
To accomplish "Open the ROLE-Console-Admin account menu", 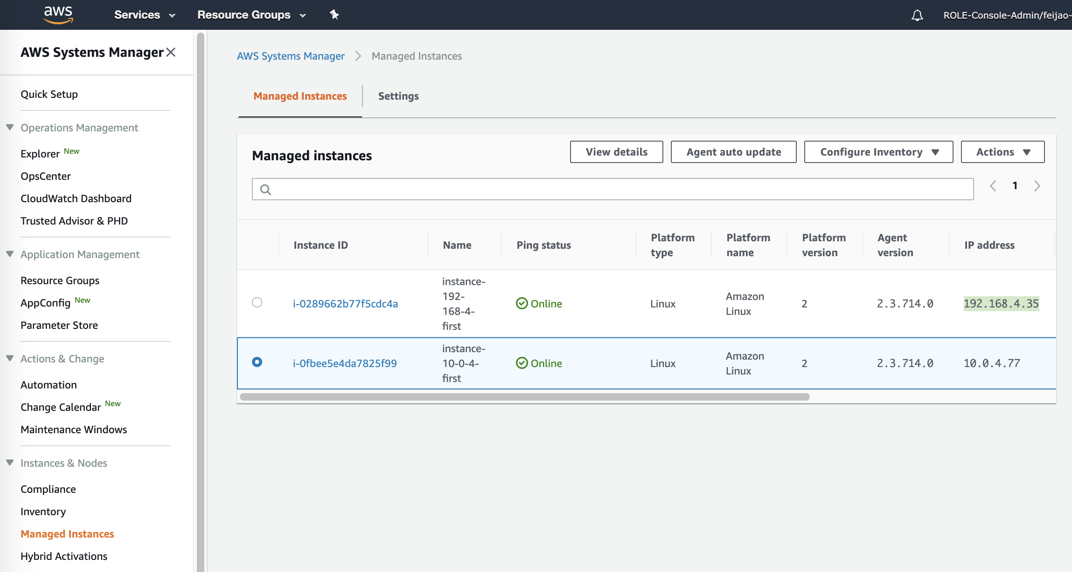I will [x=1007, y=15].
